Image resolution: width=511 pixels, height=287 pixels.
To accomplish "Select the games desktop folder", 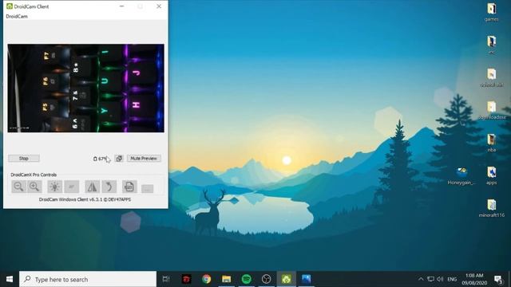I will click(492, 12).
